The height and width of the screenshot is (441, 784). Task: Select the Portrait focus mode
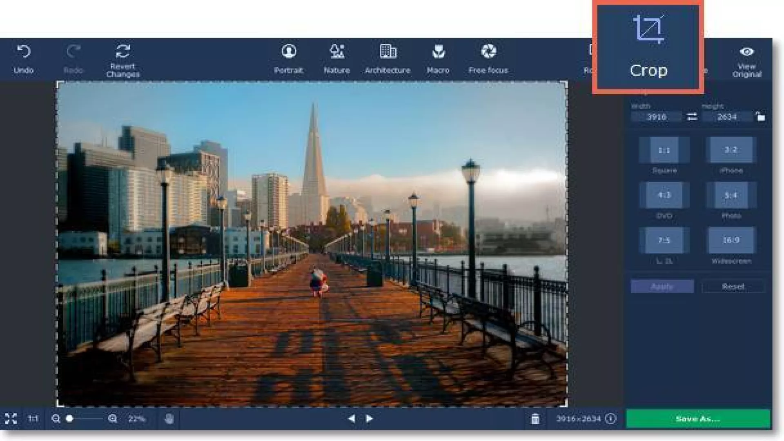coord(289,52)
